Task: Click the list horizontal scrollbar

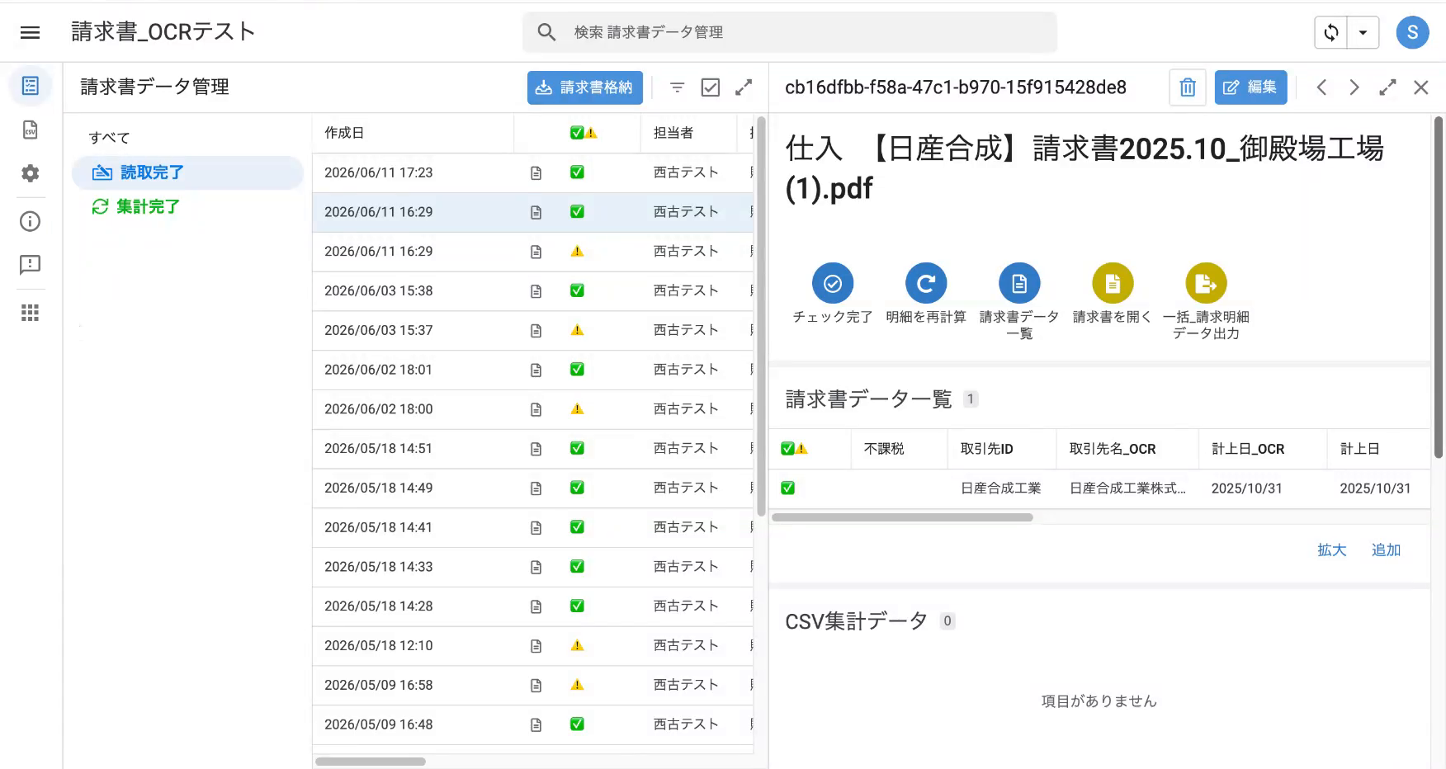Action: click(371, 762)
